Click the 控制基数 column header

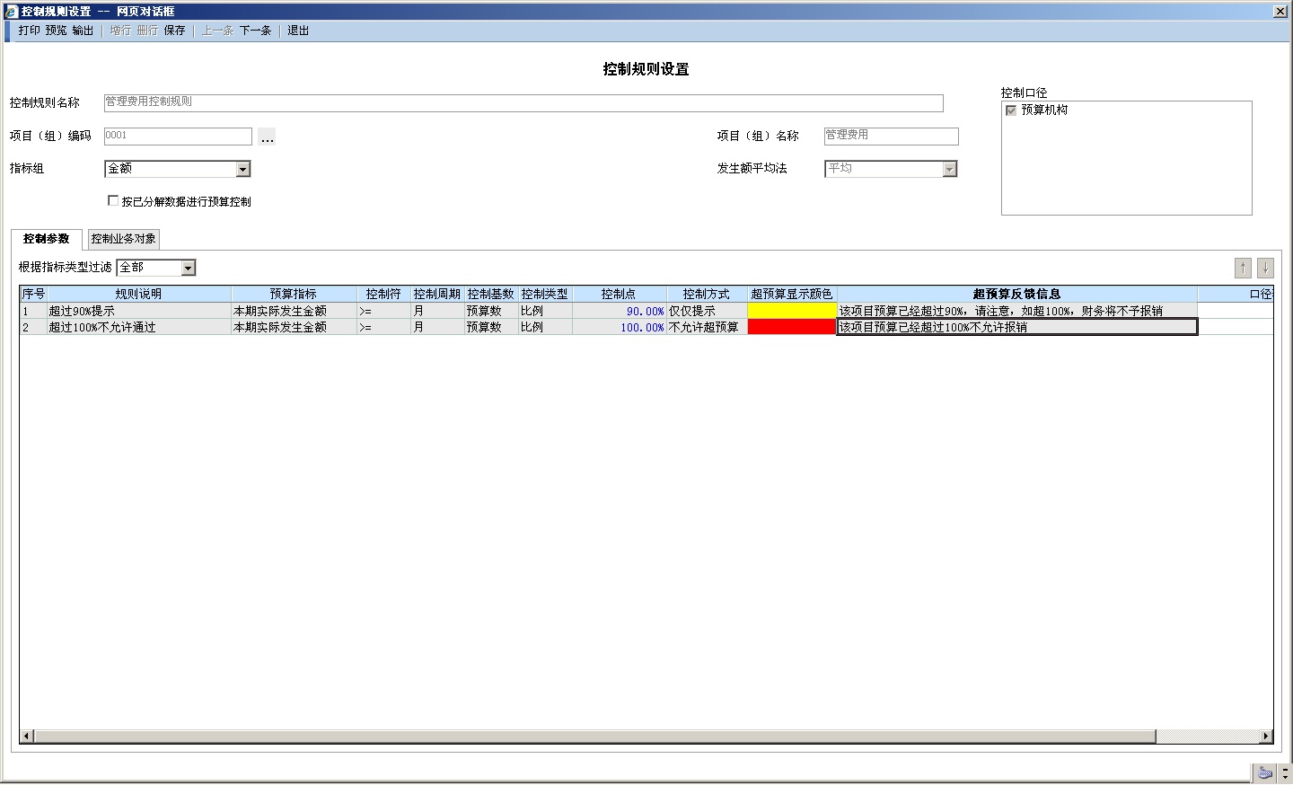[491, 294]
